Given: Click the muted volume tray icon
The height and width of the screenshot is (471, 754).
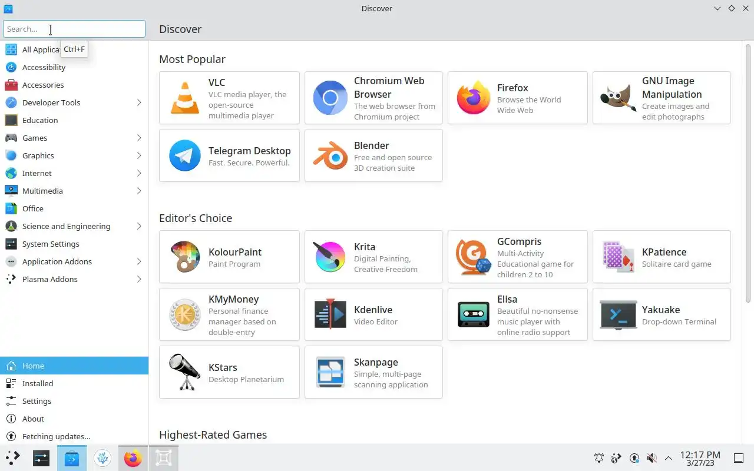Looking at the screenshot, I should (x=652, y=458).
